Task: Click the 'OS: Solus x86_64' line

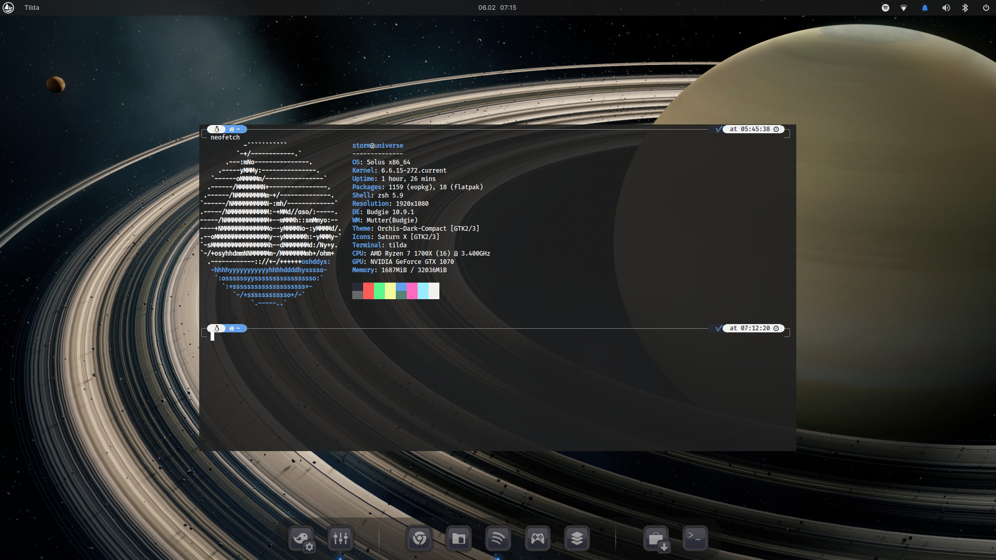Action: click(381, 162)
